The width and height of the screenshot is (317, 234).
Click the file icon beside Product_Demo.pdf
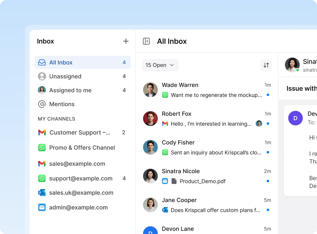[174, 181]
